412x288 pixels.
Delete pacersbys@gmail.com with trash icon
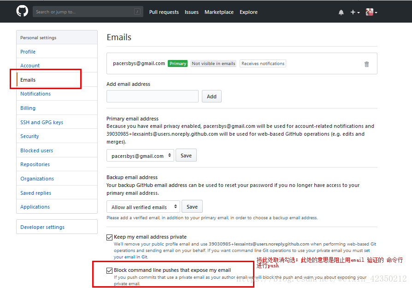(366, 64)
